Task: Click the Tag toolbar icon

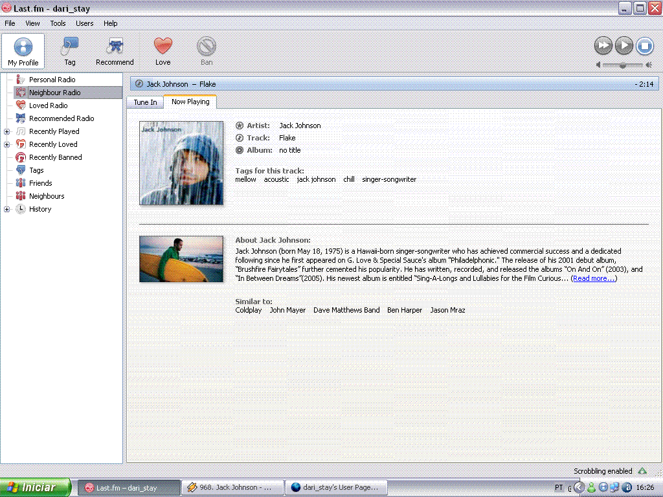Action: click(70, 51)
